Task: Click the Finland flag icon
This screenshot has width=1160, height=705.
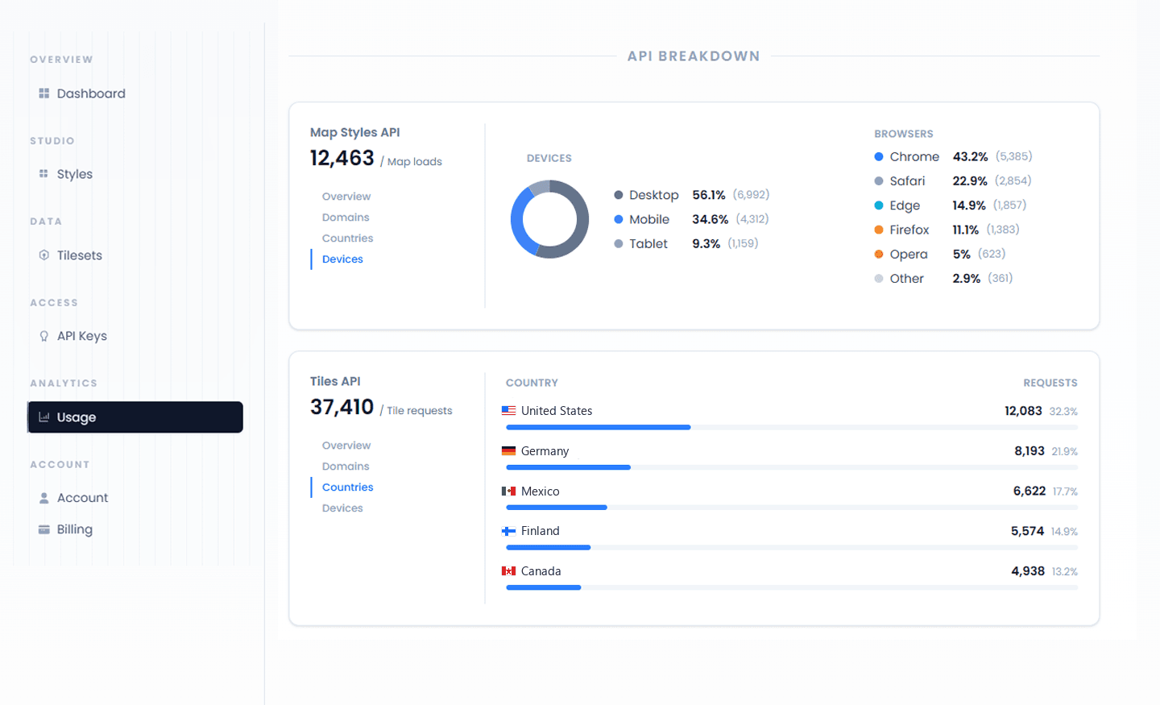Action: point(509,530)
